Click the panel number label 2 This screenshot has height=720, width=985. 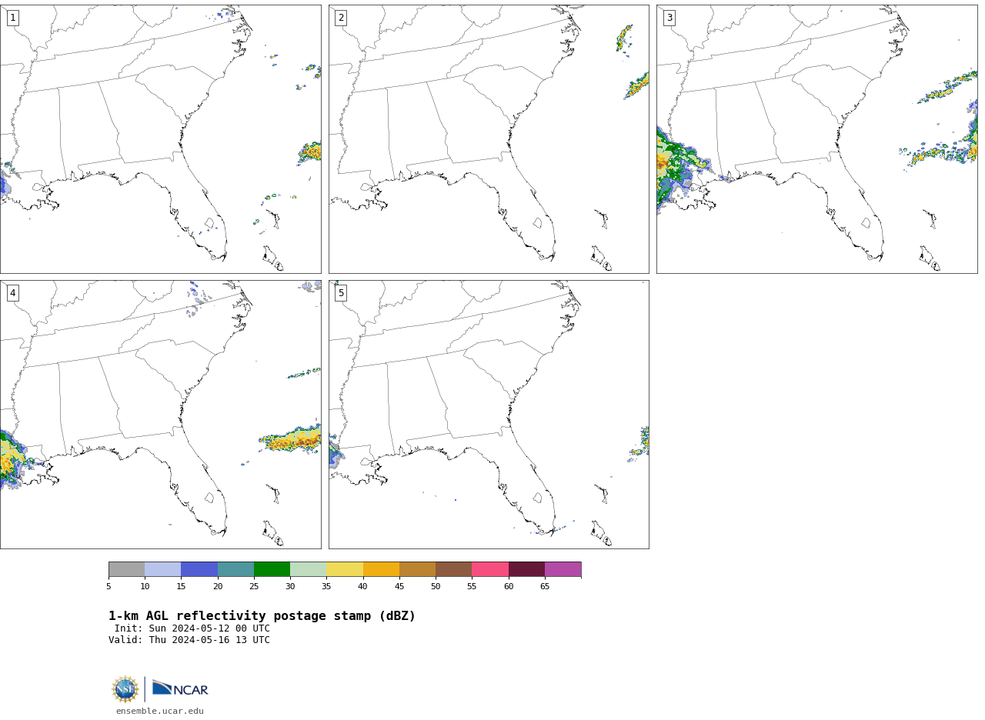(x=341, y=18)
